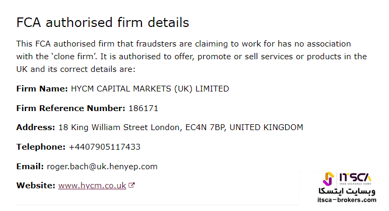389x211 pixels.
Task: Click the Firm Reference Number label
Action: click(71, 108)
